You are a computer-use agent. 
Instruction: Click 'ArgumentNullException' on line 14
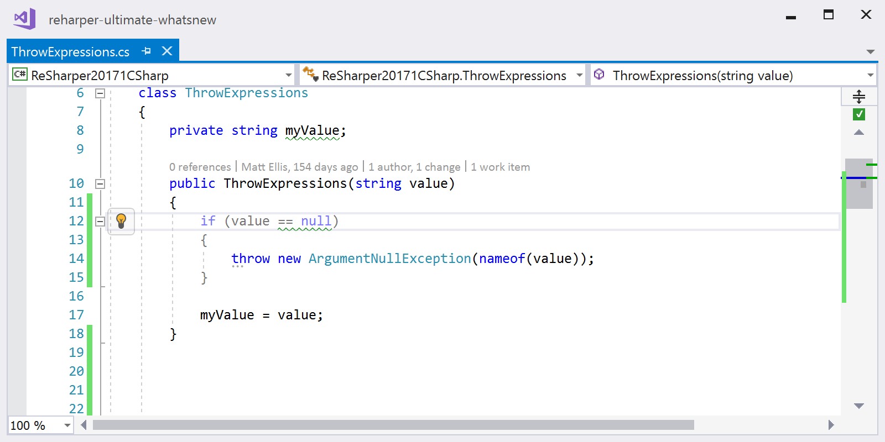coord(389,259)
